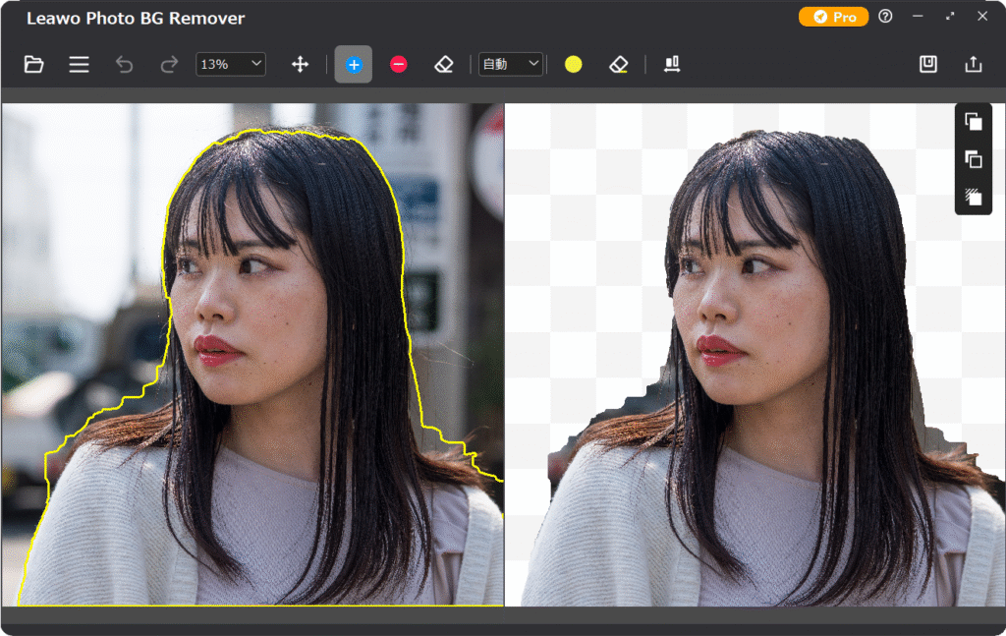Expand the 自動 mode dropdown
The image size is (1006, 636).
[x=511, y=65]
